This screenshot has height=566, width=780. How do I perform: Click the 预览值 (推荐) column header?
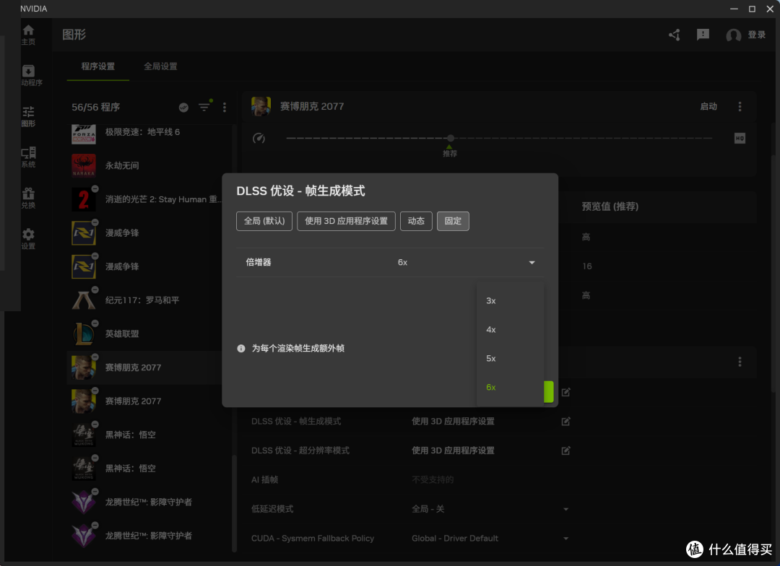(x=610, y=206)
